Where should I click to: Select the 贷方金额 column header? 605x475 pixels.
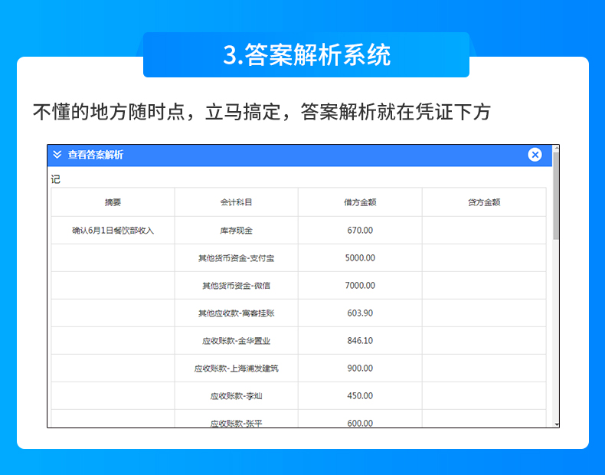[x=483, y=202]
